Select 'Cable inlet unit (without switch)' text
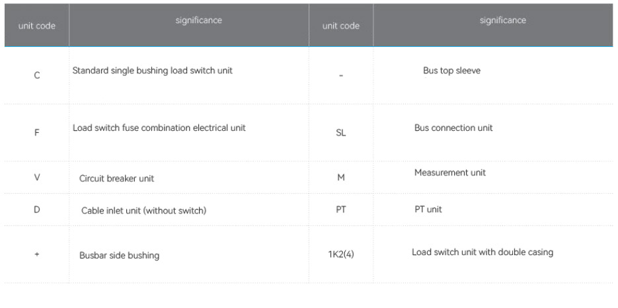The image size is (618, 308). (x=143, y=211)
